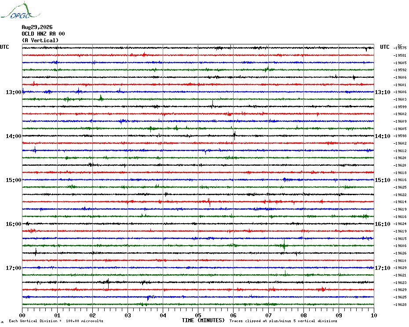
Task: Click the DC offset value -19623
Action: pos(400,283)
